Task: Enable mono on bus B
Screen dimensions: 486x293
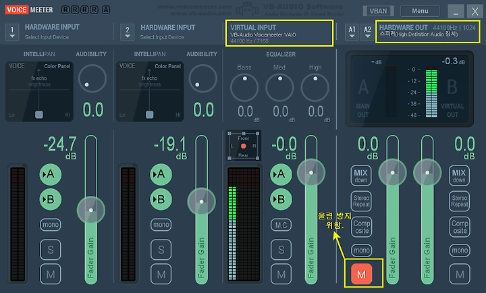Action: pos(460,250)
